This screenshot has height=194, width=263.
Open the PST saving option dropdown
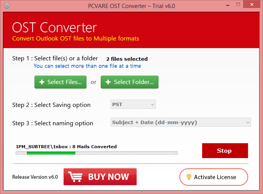tap(133, 104)
